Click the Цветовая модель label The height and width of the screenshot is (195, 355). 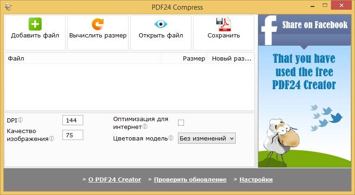point(141,138)
